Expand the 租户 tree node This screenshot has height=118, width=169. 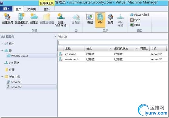point(2,43)
